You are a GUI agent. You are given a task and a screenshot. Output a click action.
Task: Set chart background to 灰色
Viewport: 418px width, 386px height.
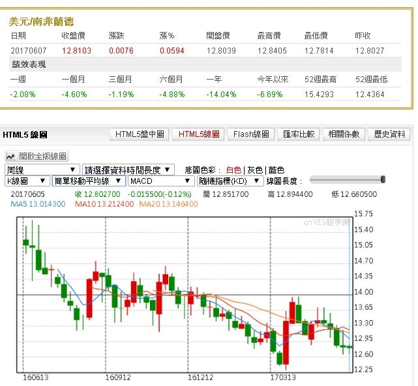pos(255,170)
